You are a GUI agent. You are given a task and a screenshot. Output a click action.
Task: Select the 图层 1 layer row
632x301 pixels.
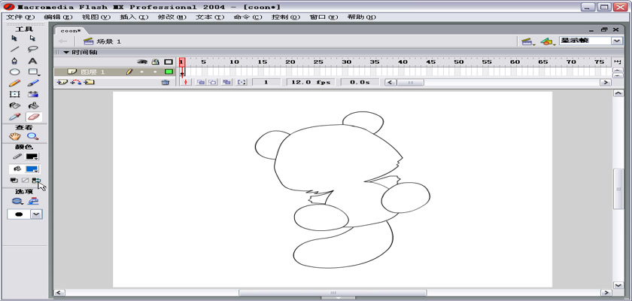tap(116, 72)
